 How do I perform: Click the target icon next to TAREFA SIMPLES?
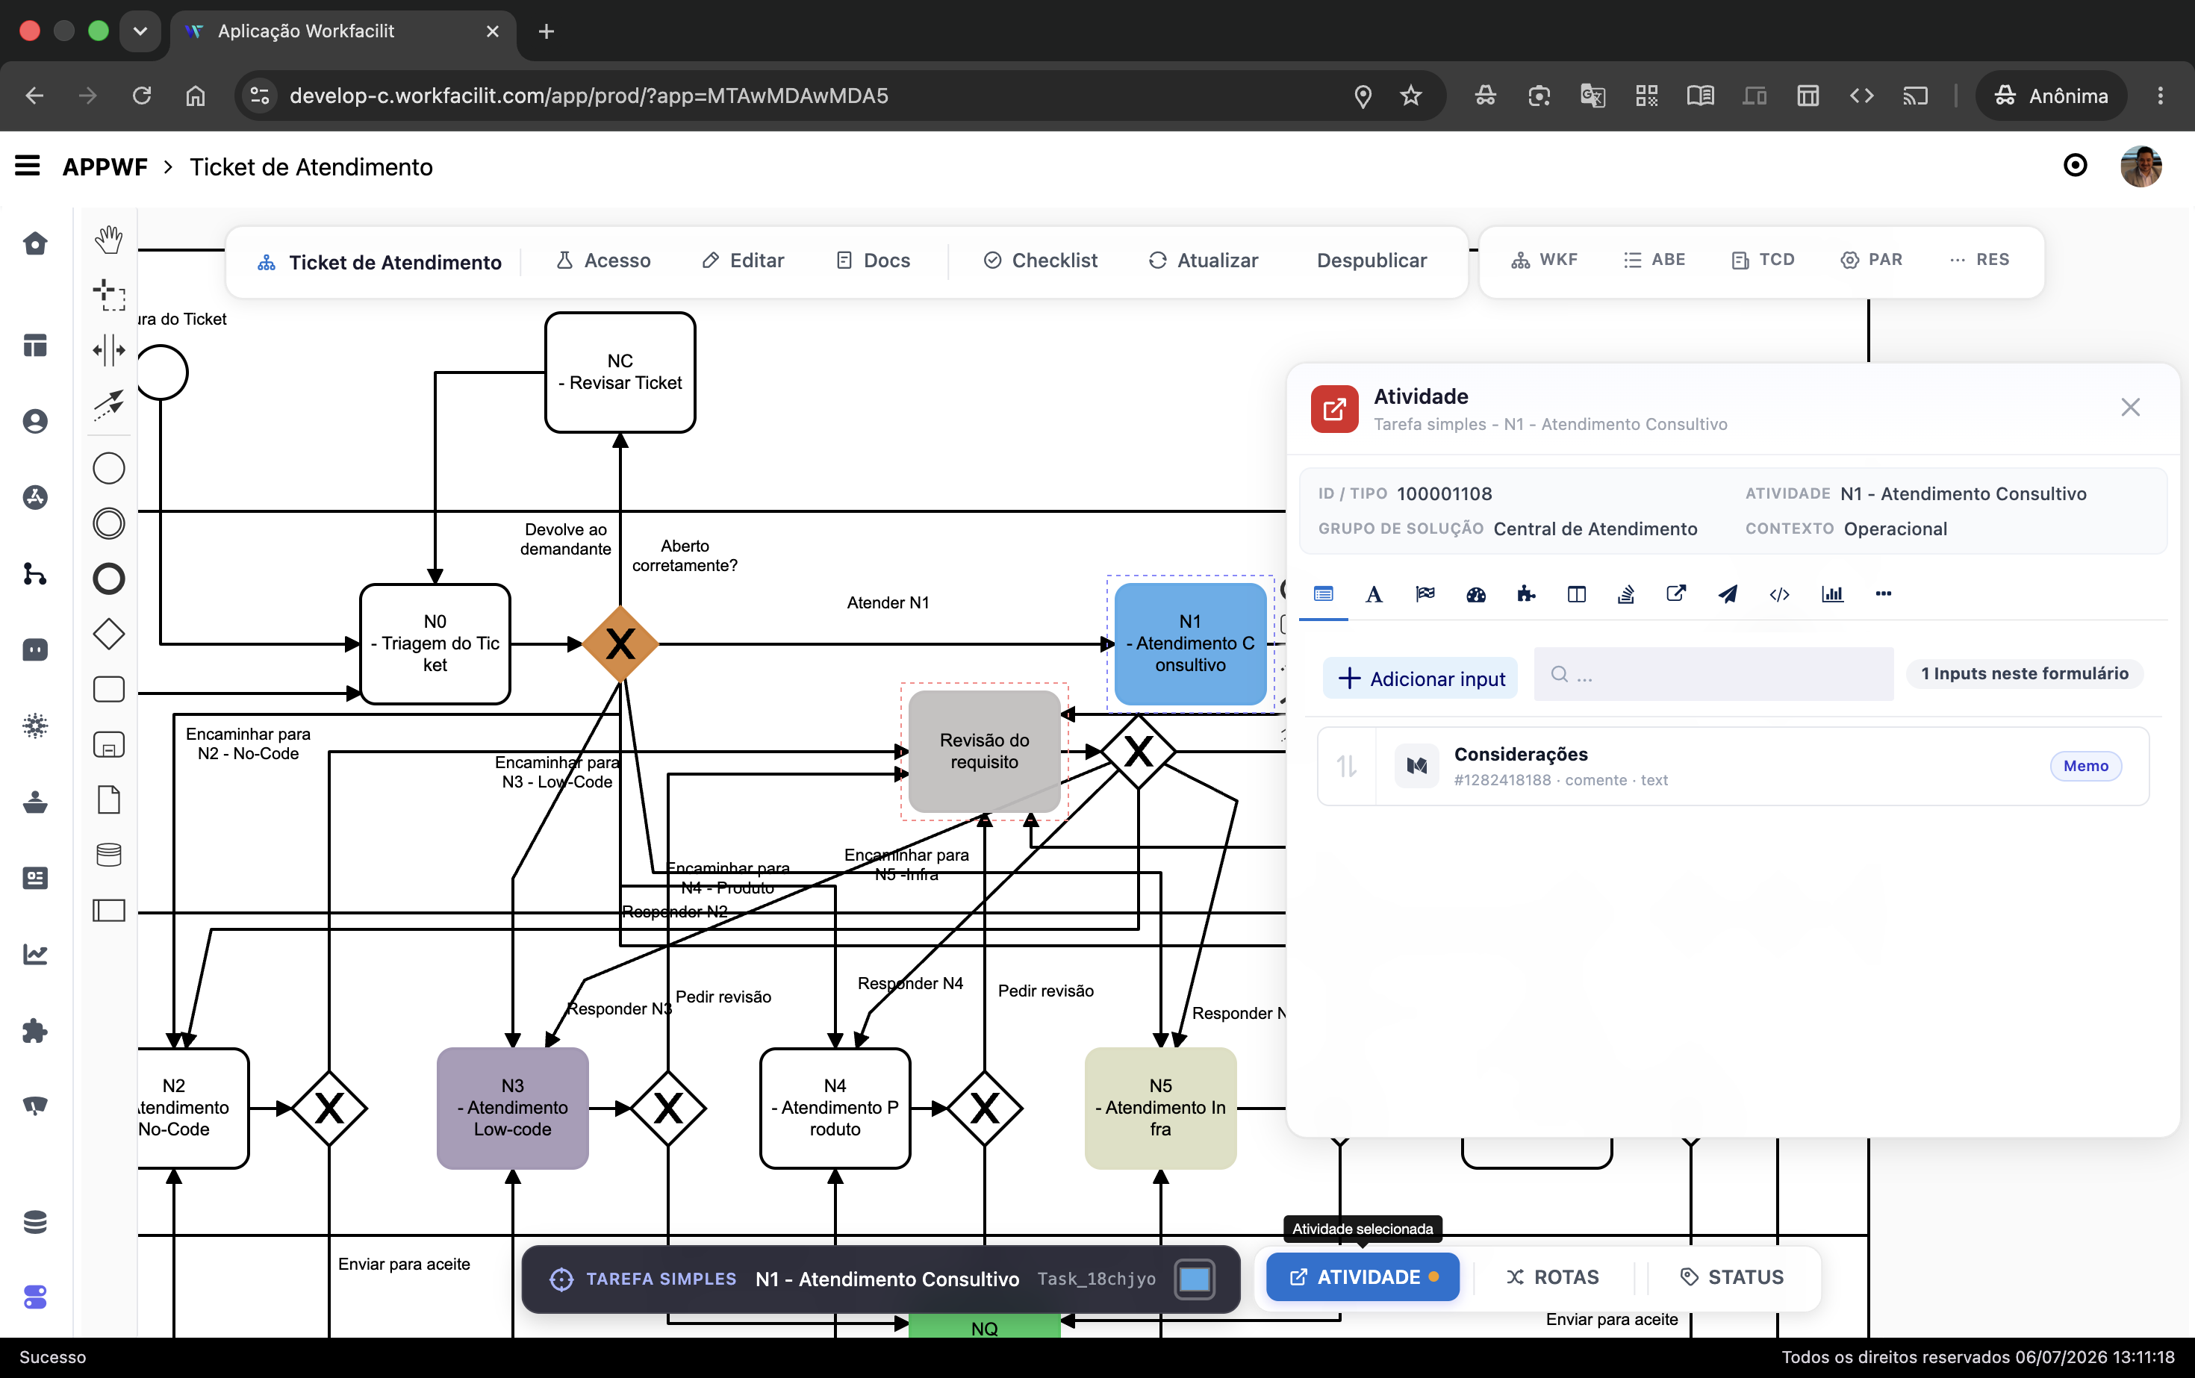[561, 1279]
